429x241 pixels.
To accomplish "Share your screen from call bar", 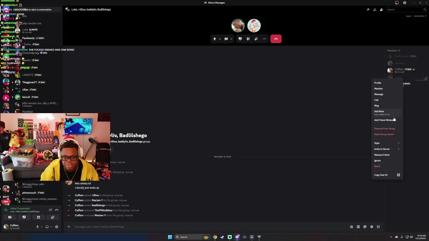I will coord(240,39).
